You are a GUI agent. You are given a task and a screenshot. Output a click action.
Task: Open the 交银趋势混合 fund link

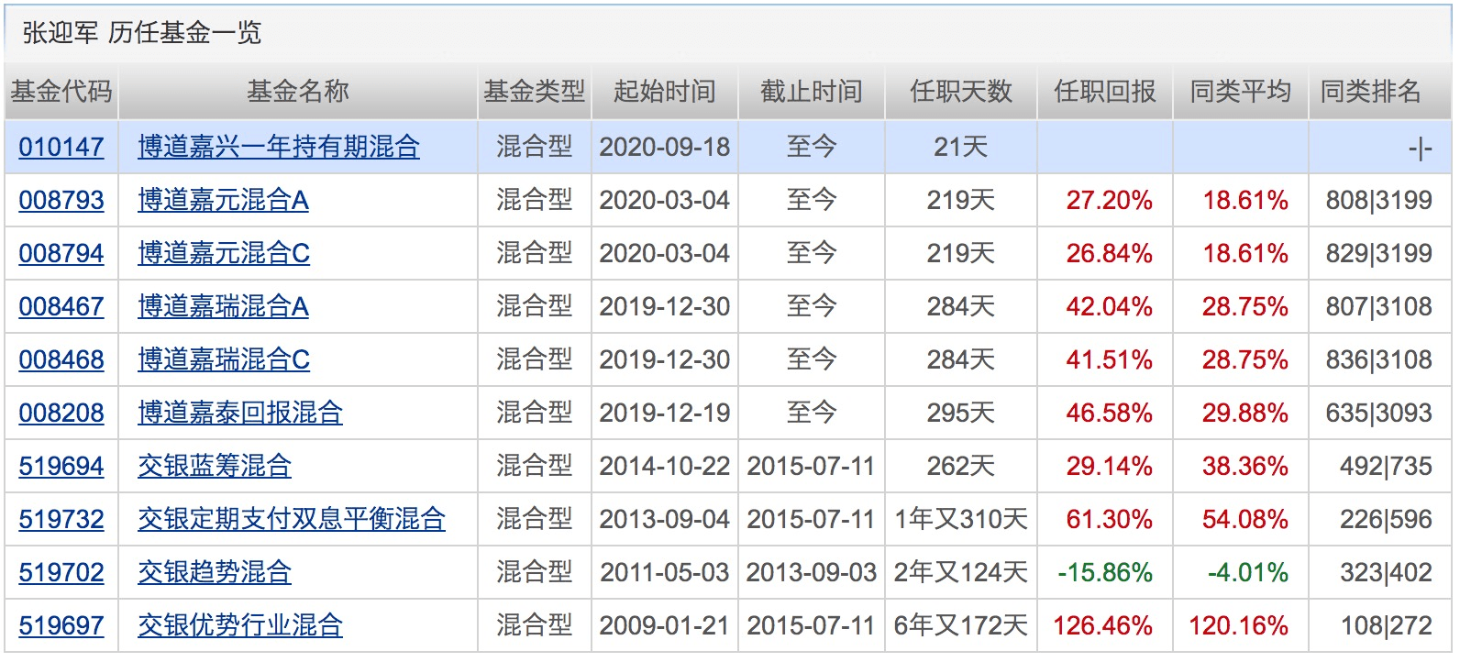click(215, 572)
